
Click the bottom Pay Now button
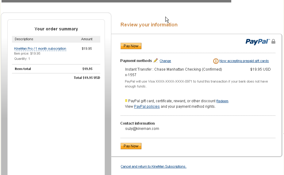[131, 146]
